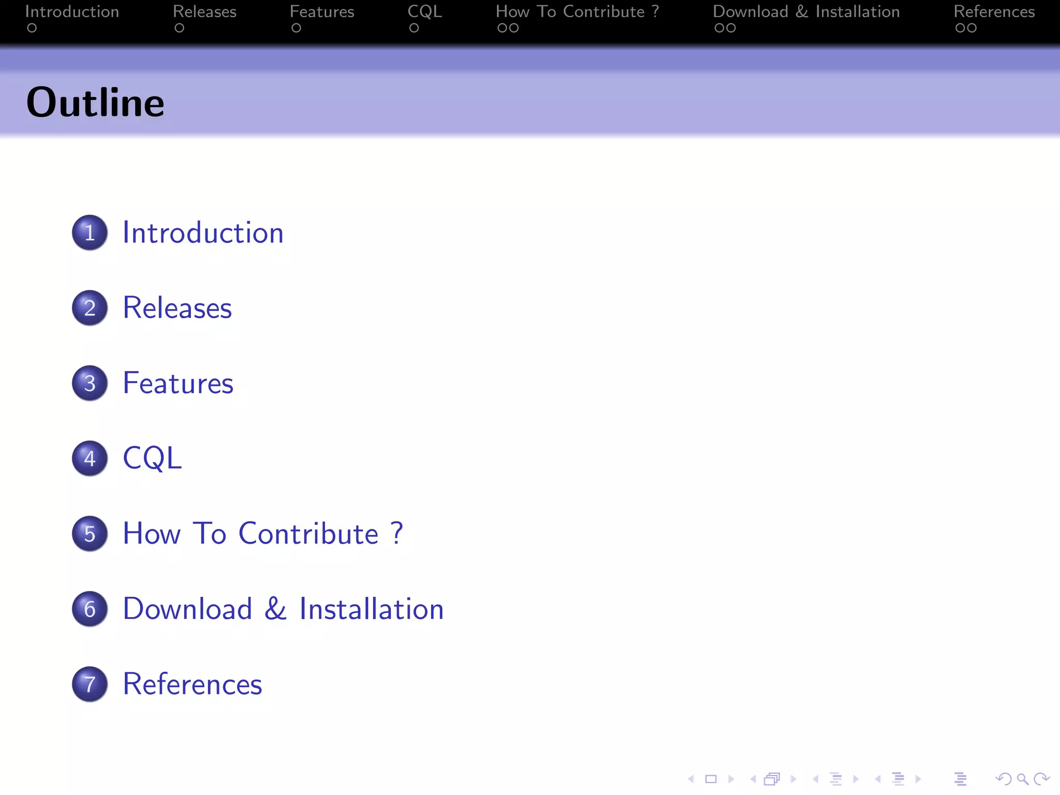Open Download & Installation in top navigation

806,12
